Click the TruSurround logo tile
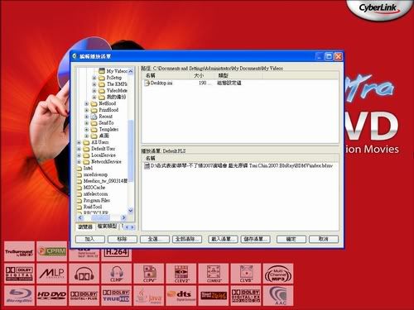This screenshot has width=414, height=310. [x=19, y=251]
